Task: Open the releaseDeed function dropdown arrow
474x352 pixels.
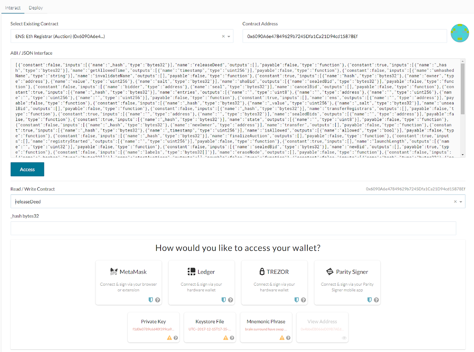Action: pyautogui.click(x=461, y=202)
